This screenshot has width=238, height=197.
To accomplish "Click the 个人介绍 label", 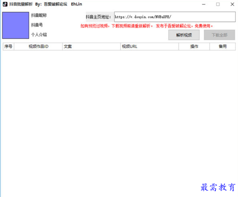I will click(x=39, y=35).
